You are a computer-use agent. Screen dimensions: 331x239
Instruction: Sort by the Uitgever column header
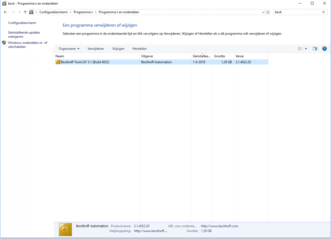[165, 56]
